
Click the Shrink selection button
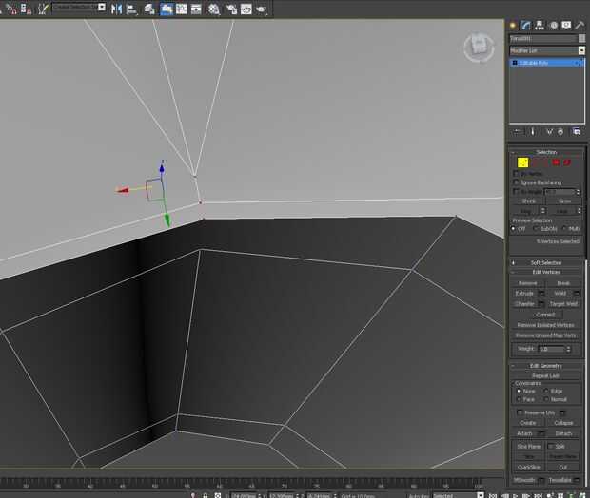[529, 201]
